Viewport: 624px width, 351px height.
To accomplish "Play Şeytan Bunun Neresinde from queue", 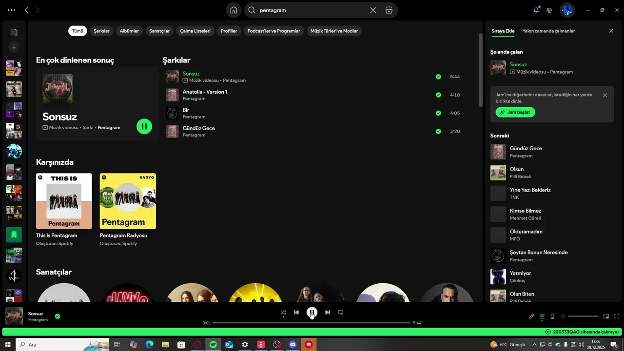I will 552,256.
